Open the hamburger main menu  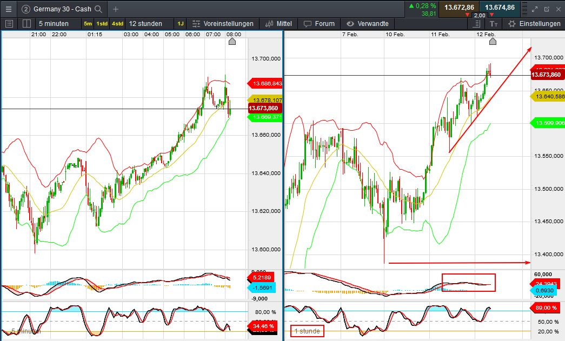[8, 9]
